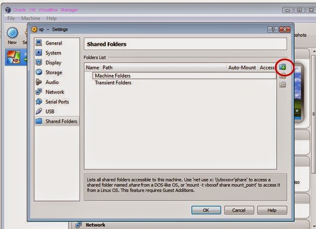Maximize the VirtualBox Manager window
This screenshot has width=316, height=229.
pyautogui.click(x=300, y=10)
